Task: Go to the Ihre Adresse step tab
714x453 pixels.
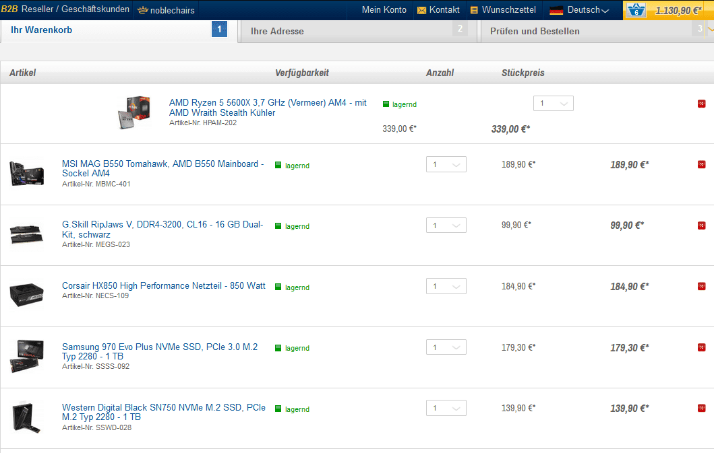Action: [358, 31]
